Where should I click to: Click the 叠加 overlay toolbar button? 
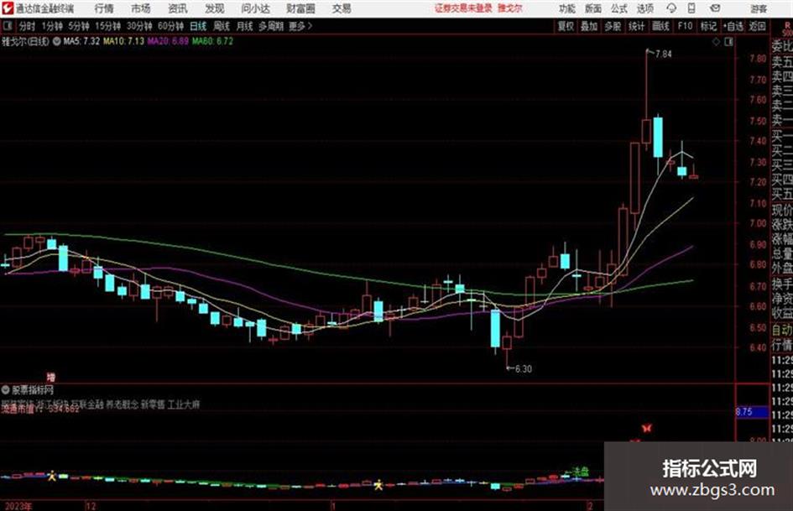click(589, 26)
